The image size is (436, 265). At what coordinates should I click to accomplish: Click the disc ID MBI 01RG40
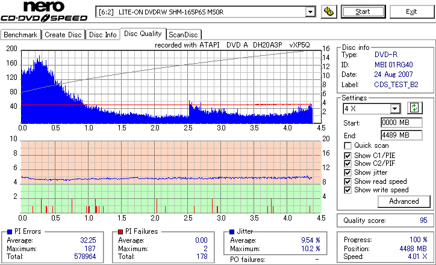(x=393, y=65)
